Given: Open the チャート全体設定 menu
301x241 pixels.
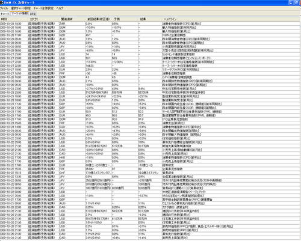Looking at the screenshot, I should [43, 8].
